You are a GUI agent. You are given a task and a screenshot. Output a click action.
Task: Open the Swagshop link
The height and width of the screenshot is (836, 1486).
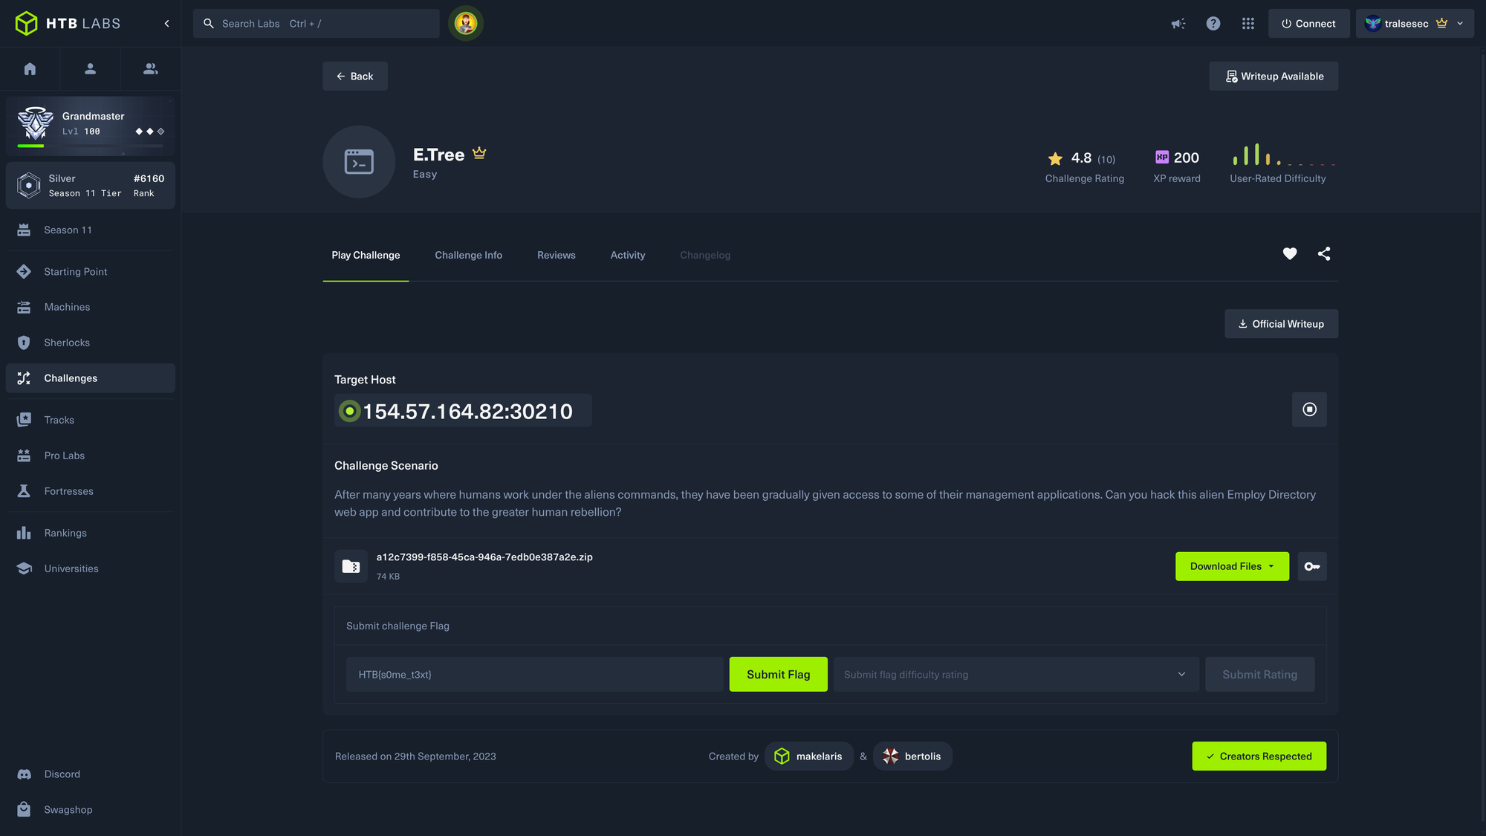coord(91,810)
